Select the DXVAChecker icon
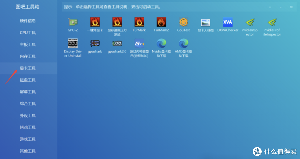 coord(228,22)
